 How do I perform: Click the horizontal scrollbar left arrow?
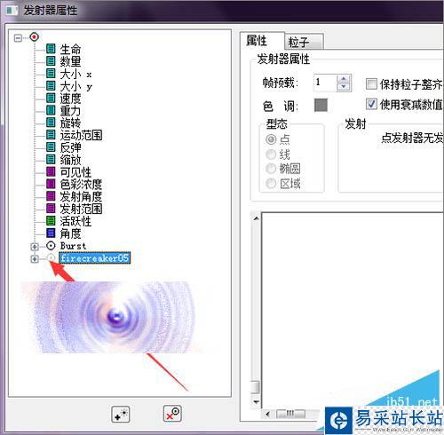[x=267, y=414]
